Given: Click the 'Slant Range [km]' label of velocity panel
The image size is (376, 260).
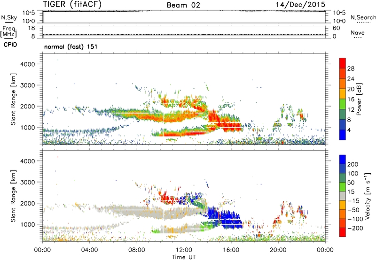Looking at the screenshot, I should click(13, 196).
